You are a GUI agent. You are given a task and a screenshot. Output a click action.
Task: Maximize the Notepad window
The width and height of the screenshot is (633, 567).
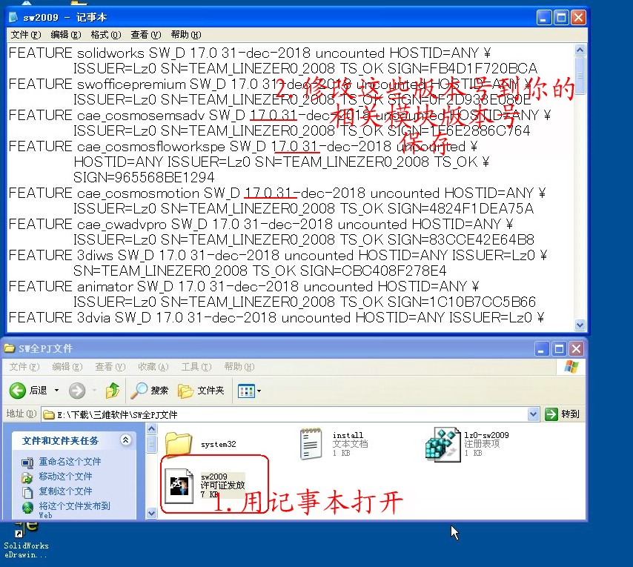click(x=561, y=18)
